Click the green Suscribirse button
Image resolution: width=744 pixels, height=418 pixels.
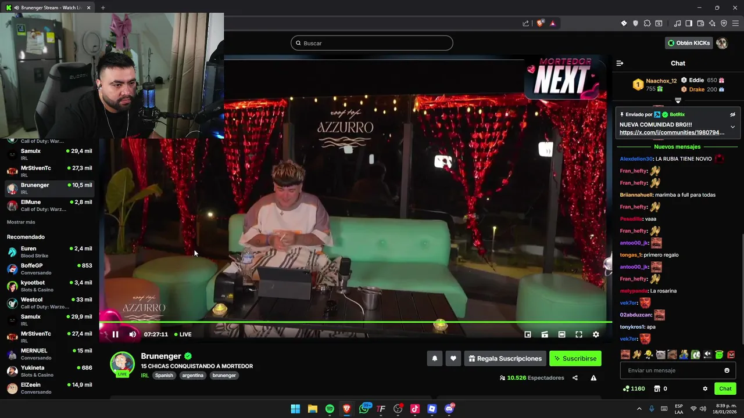click(x=575, y=359)
